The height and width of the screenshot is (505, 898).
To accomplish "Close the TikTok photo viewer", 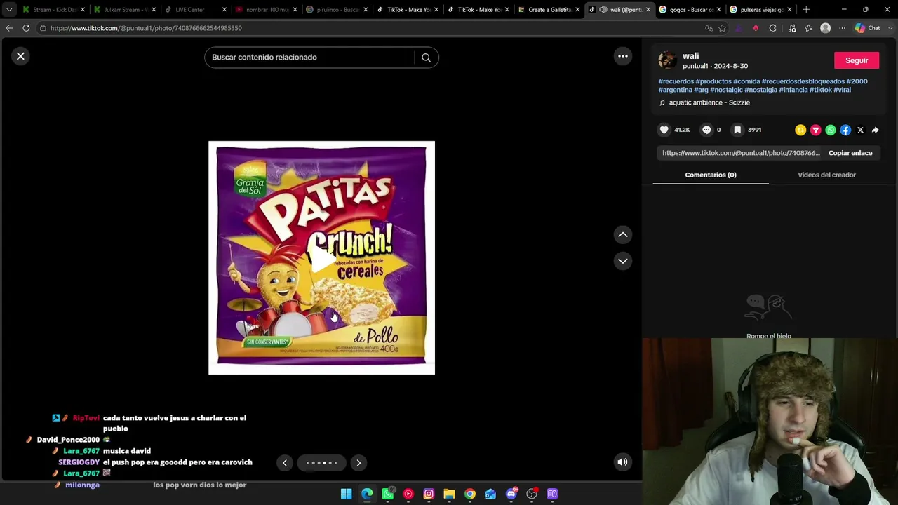I will 20,56.
